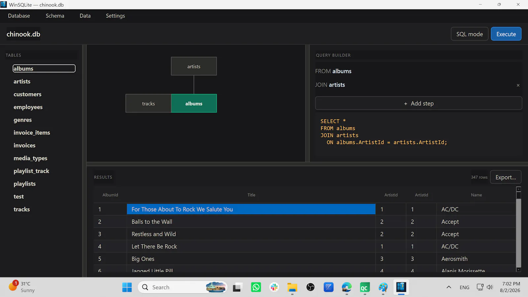
Task: Click the green albums diagram node
Action: [194, 103]
